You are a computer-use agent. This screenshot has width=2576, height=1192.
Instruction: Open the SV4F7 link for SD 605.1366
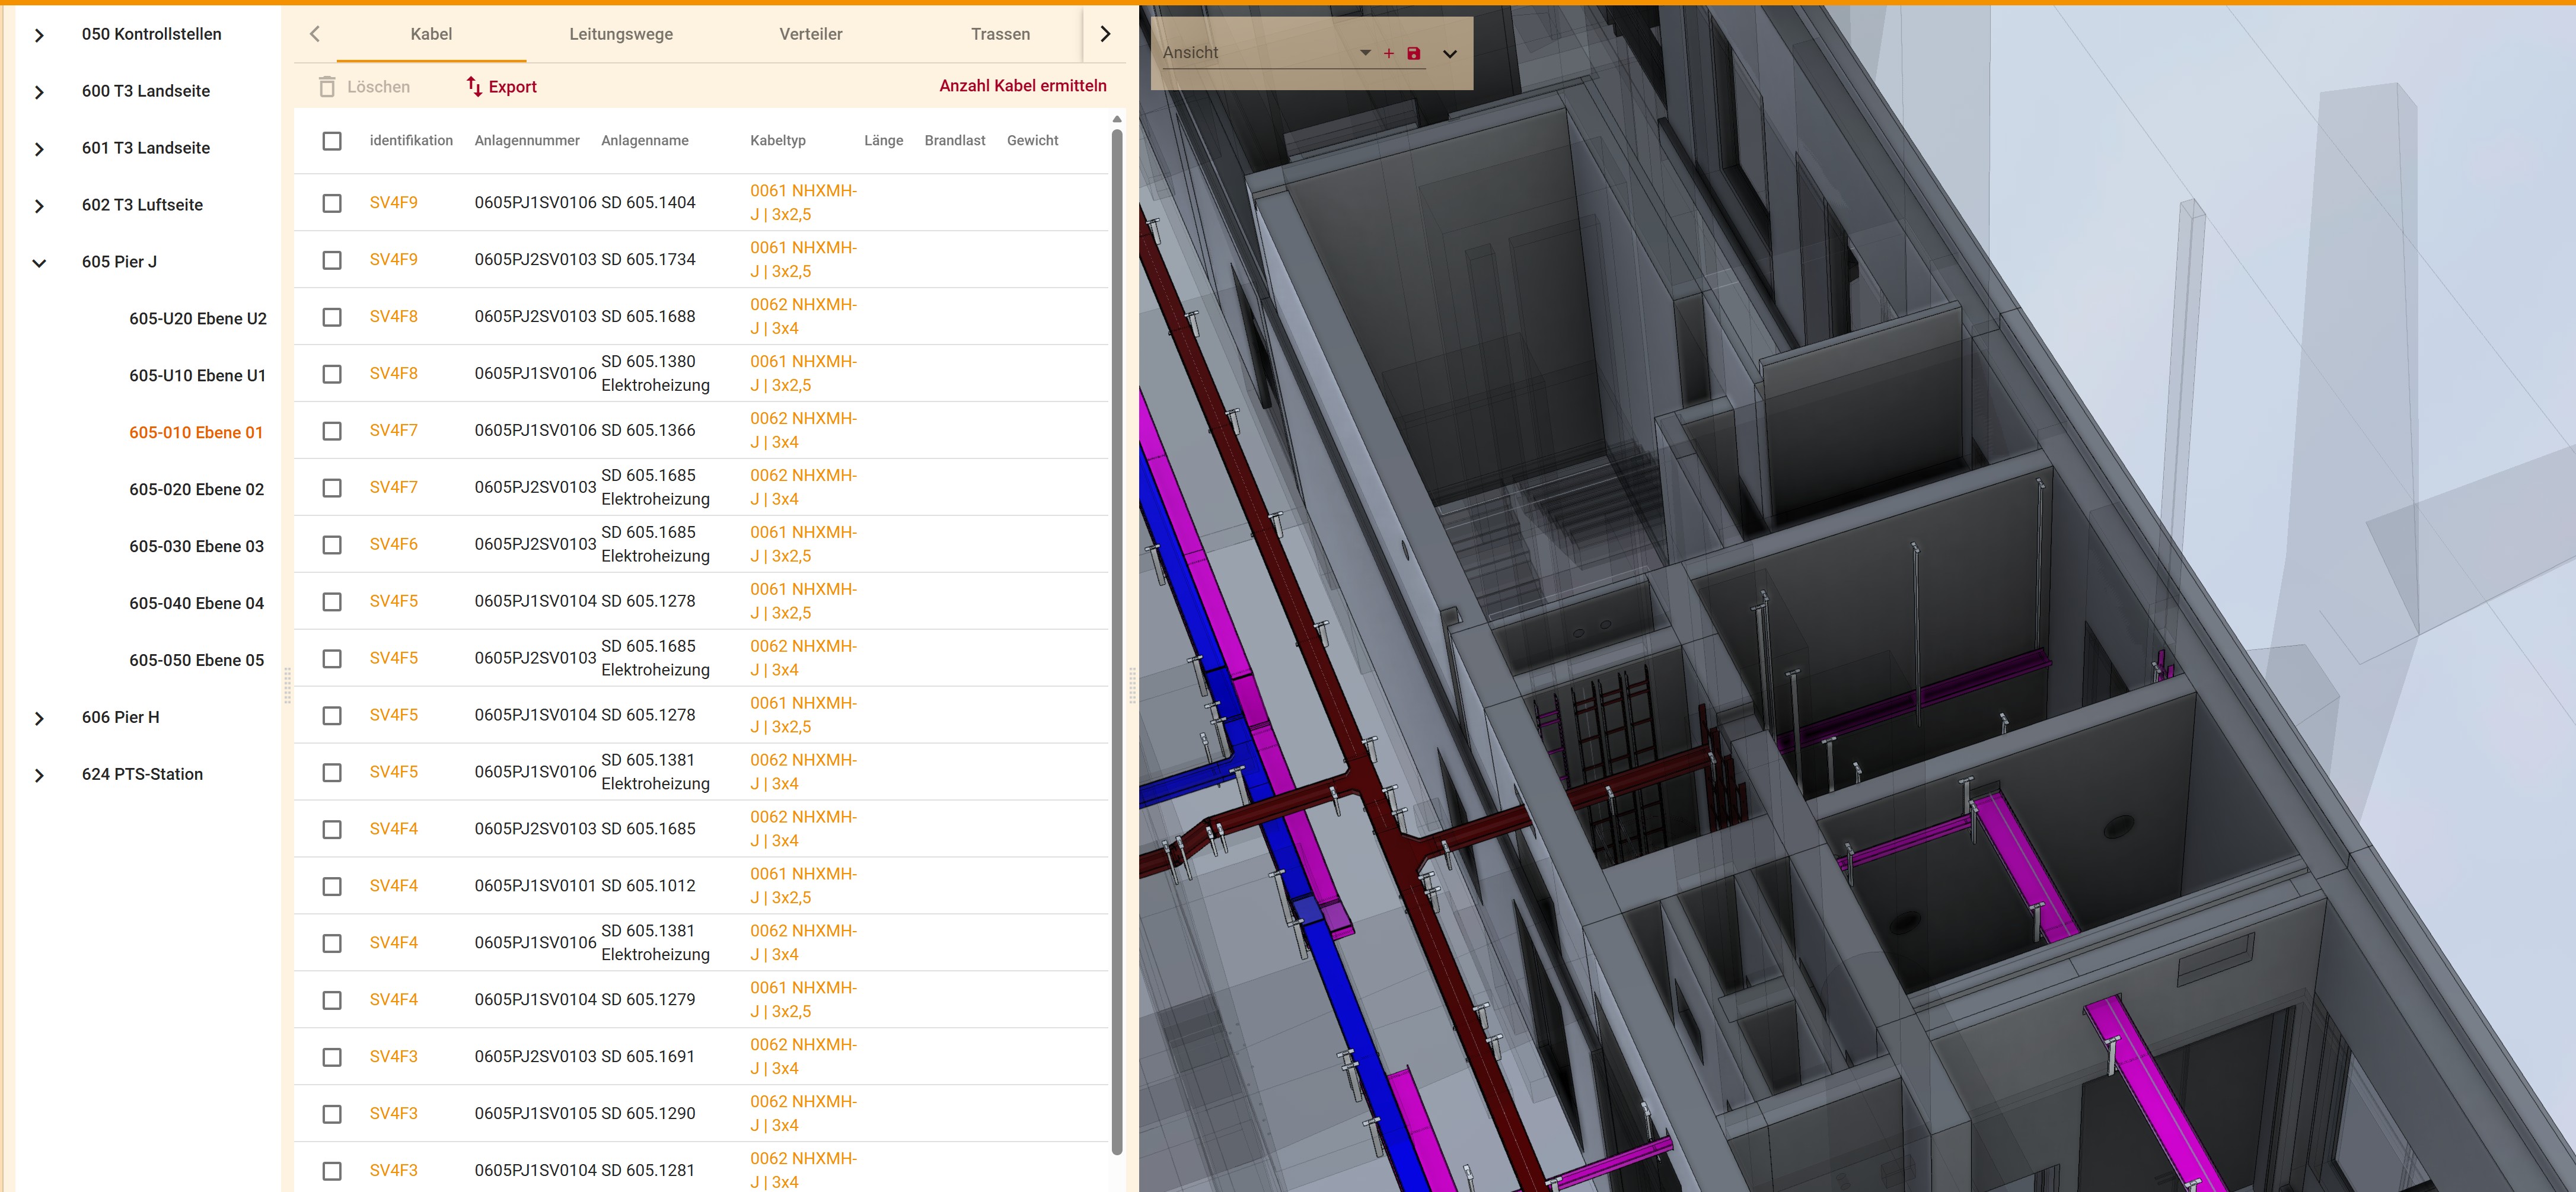(x=393, y=430)
